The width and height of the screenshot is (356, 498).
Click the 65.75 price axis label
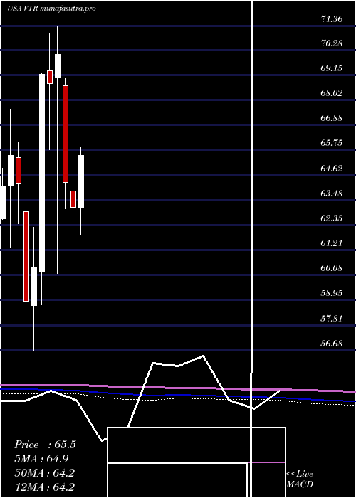pyautogui.click(x=332, y=143)
